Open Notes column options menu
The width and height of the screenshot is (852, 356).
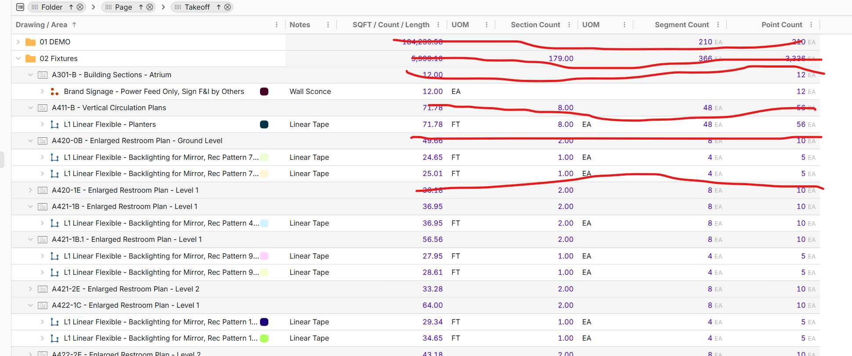(x=328, y=25)
